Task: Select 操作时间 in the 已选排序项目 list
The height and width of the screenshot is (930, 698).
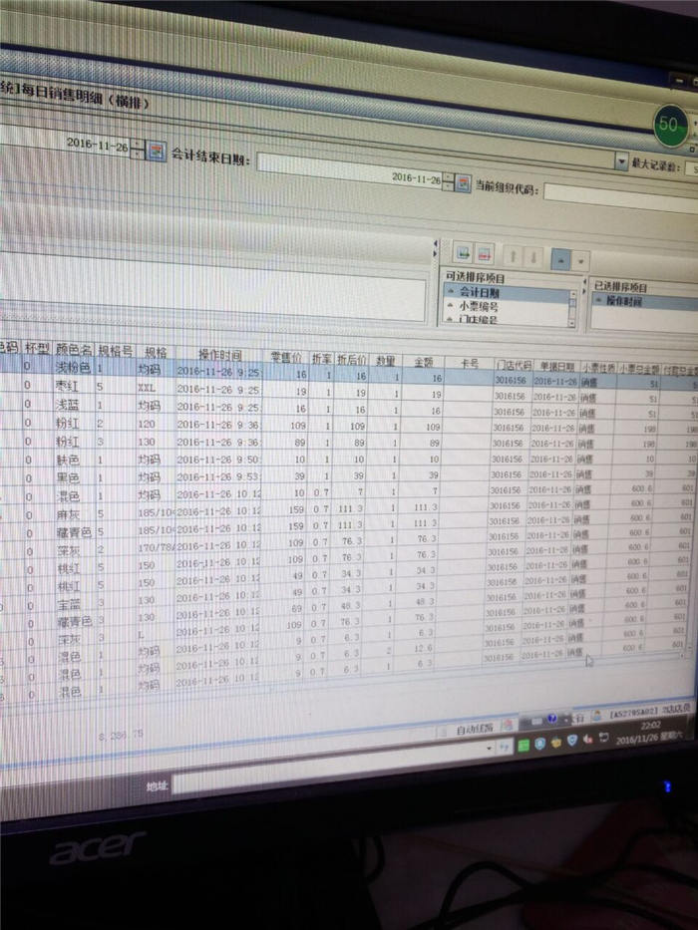Action: pos(623,300)
